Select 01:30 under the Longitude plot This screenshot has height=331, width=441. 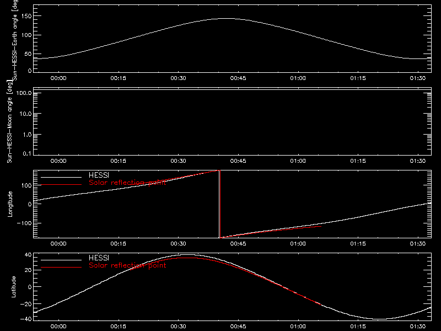click(x=418, y=244)
